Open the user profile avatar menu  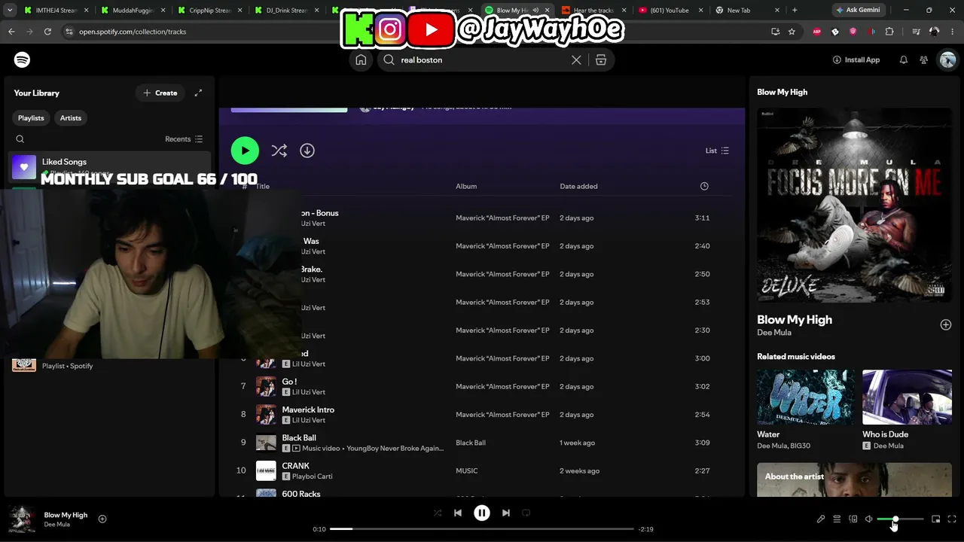(x=947, y=60)
